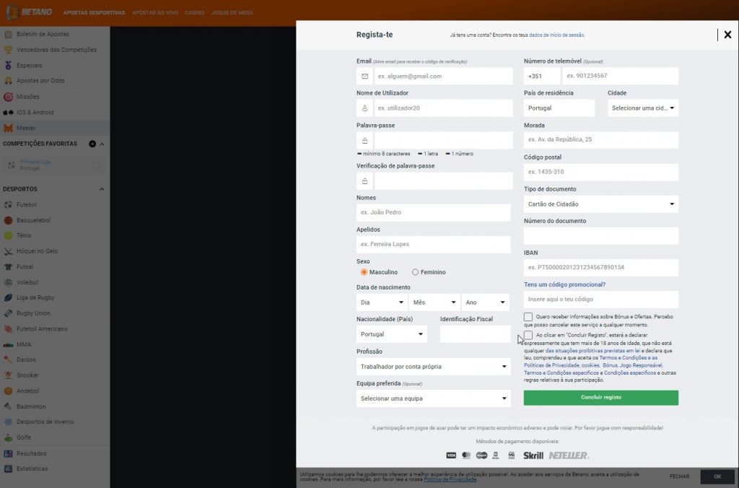Screen dimensions: 739x488
Task: Open the Política de Privacidade cookie link
Action: coord(450,479)
